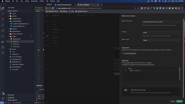Click the Cancel button
The width and height of the screenshot is (185, 104).
pyautogui.click(x=173, y=101)
